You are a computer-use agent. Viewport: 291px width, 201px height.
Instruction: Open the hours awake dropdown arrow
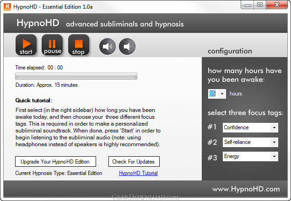tap(222, 94)
